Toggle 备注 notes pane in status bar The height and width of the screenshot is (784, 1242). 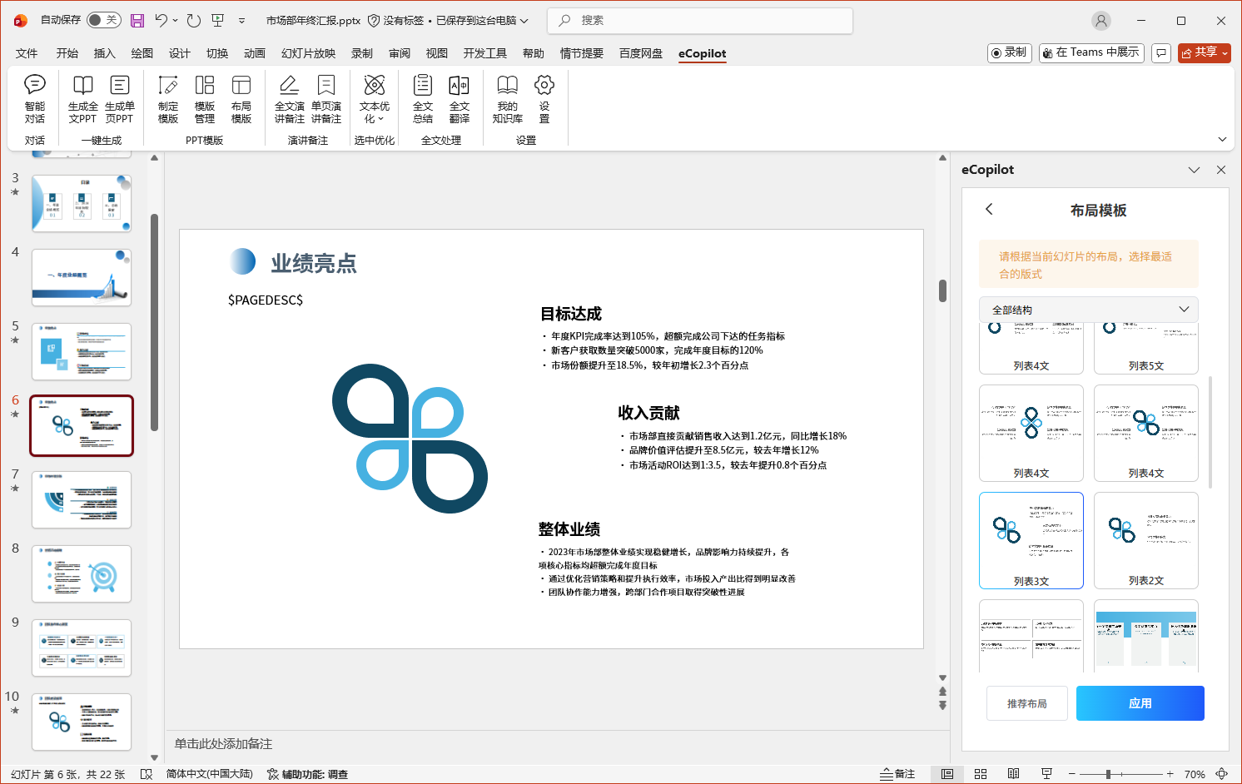(897, 774)
